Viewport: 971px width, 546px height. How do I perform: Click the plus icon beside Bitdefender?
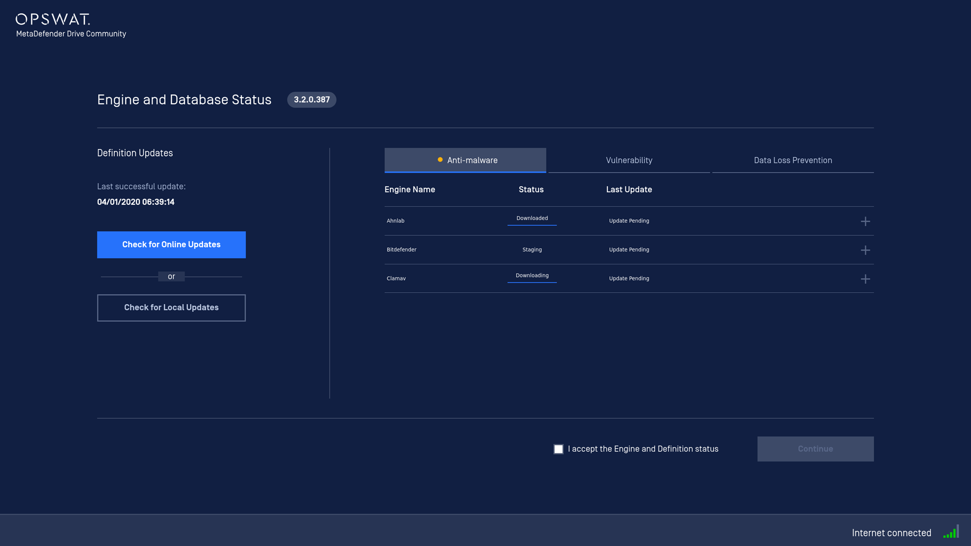[866, 250]
